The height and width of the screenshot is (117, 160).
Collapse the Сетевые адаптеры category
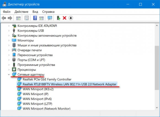9,74
